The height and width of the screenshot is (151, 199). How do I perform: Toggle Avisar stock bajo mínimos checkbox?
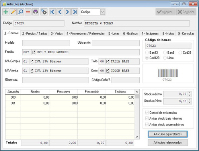(147, 118)
